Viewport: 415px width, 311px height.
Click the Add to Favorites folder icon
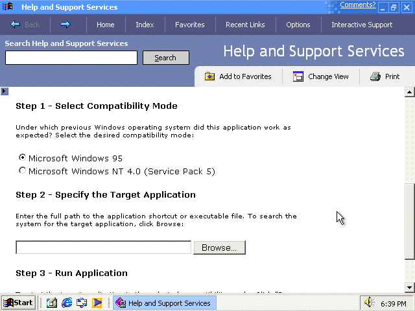(209, 76)
